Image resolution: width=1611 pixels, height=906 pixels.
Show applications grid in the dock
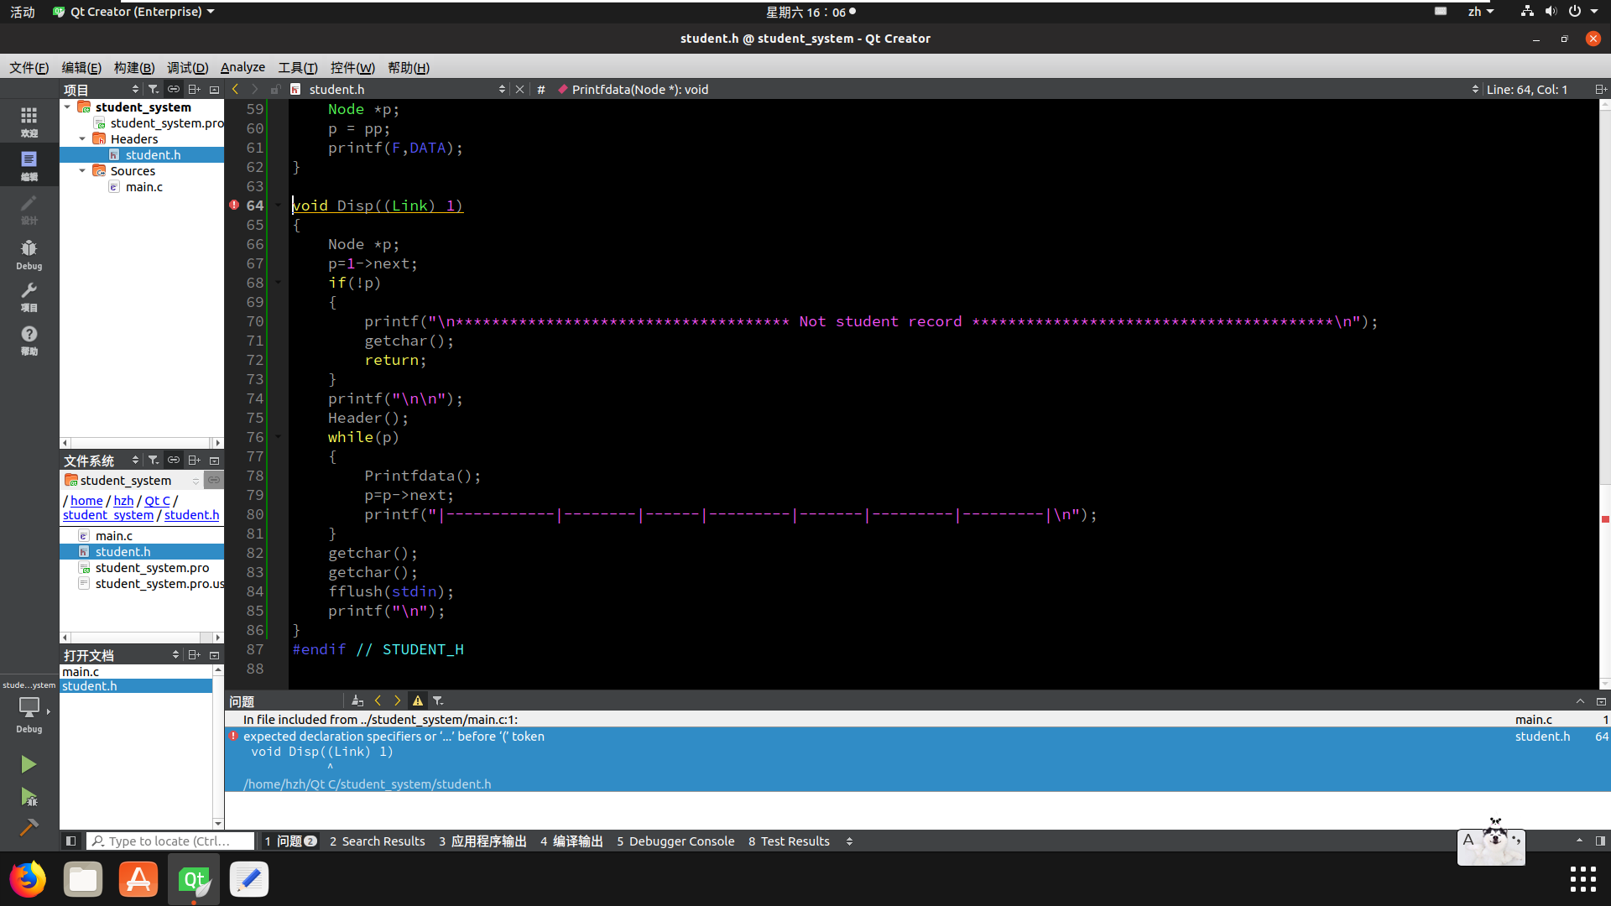point(1582,879)
